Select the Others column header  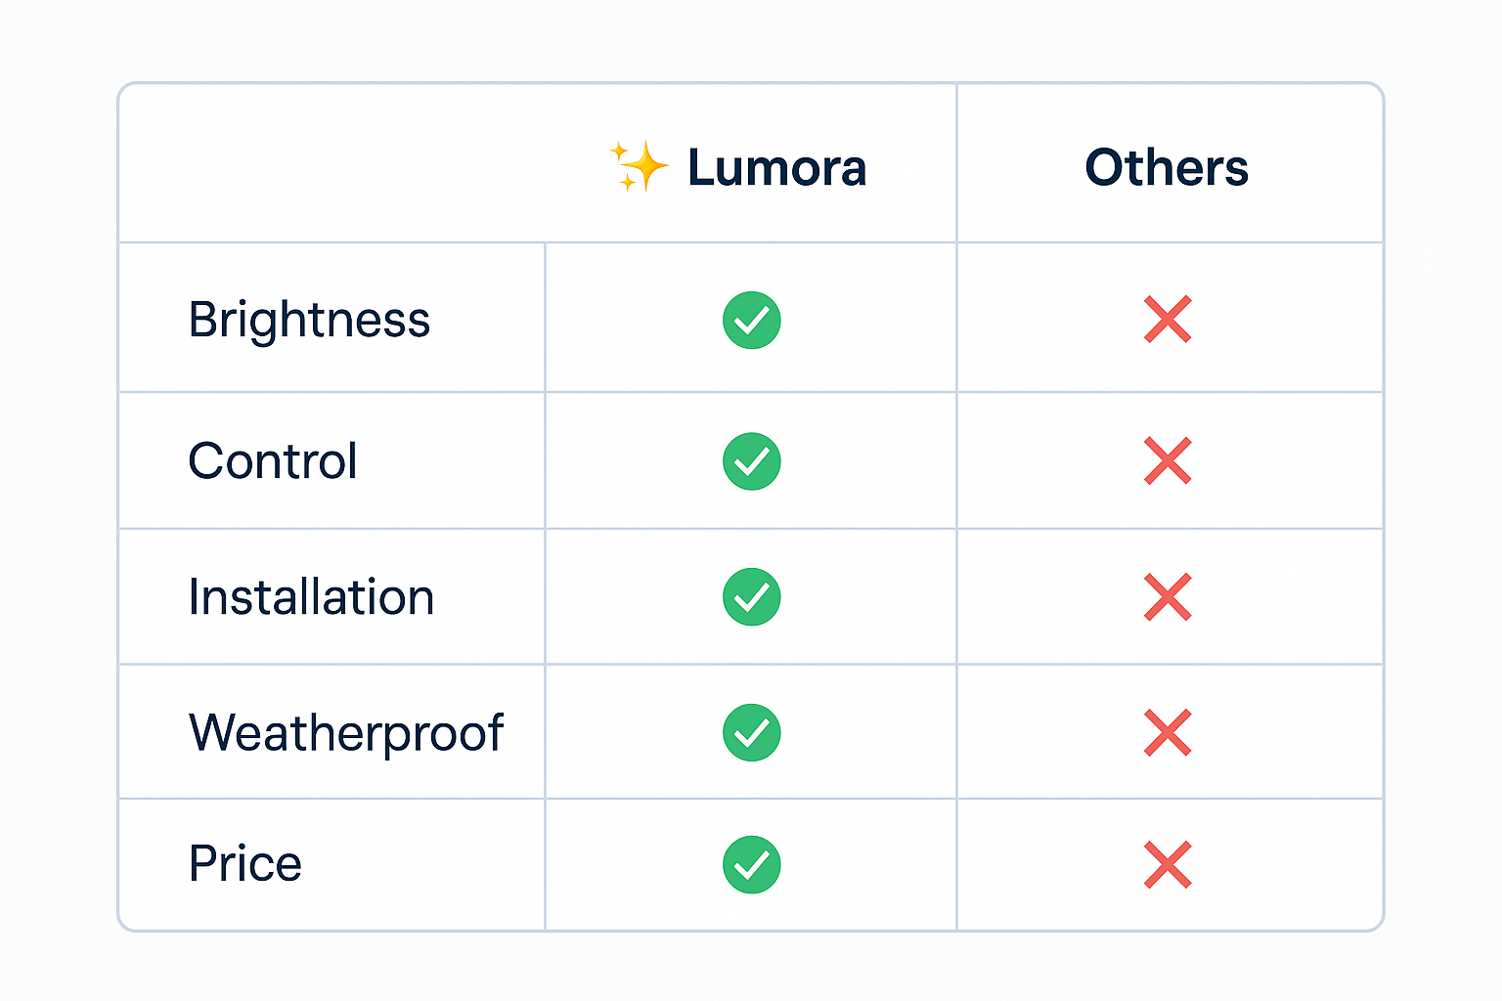[1167, 168]
